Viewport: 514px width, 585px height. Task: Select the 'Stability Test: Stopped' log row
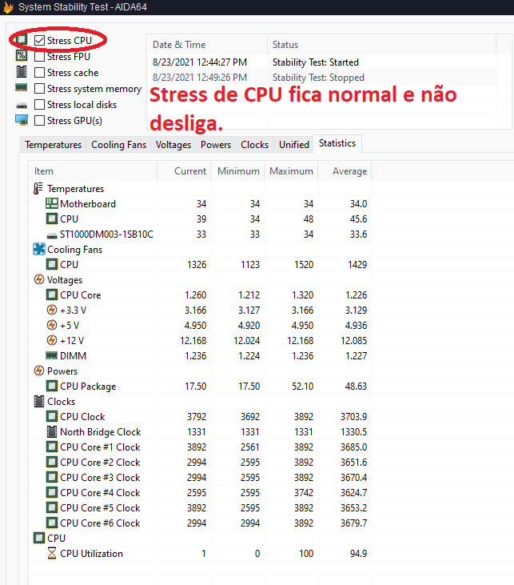click(x=322, y=78)
